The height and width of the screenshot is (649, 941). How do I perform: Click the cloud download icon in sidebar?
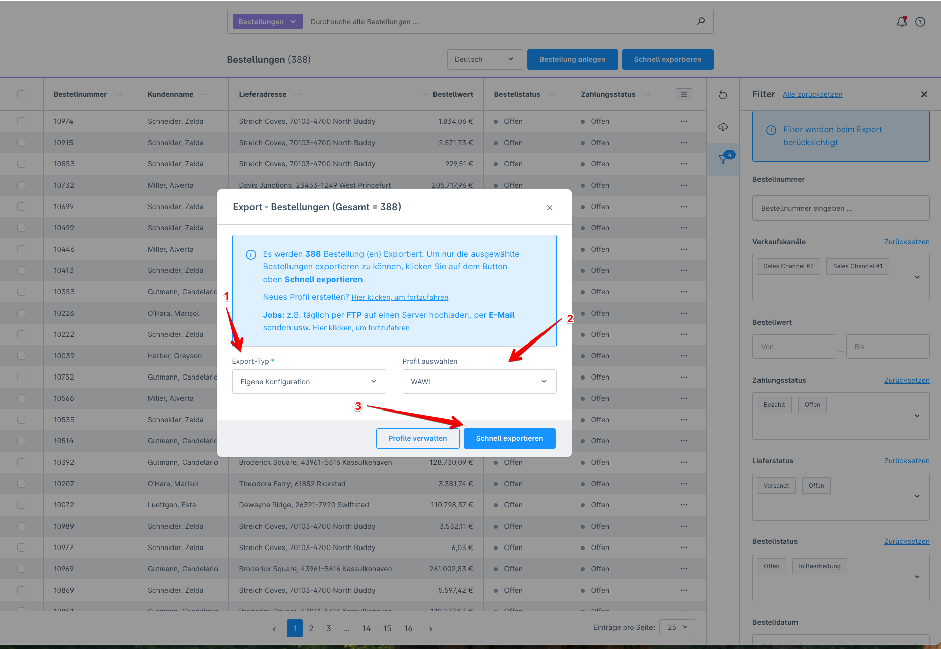point(723,127)
